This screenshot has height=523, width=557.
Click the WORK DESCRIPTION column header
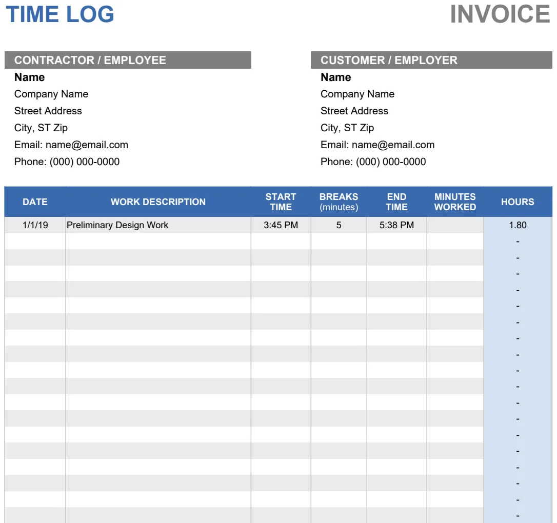158,202
